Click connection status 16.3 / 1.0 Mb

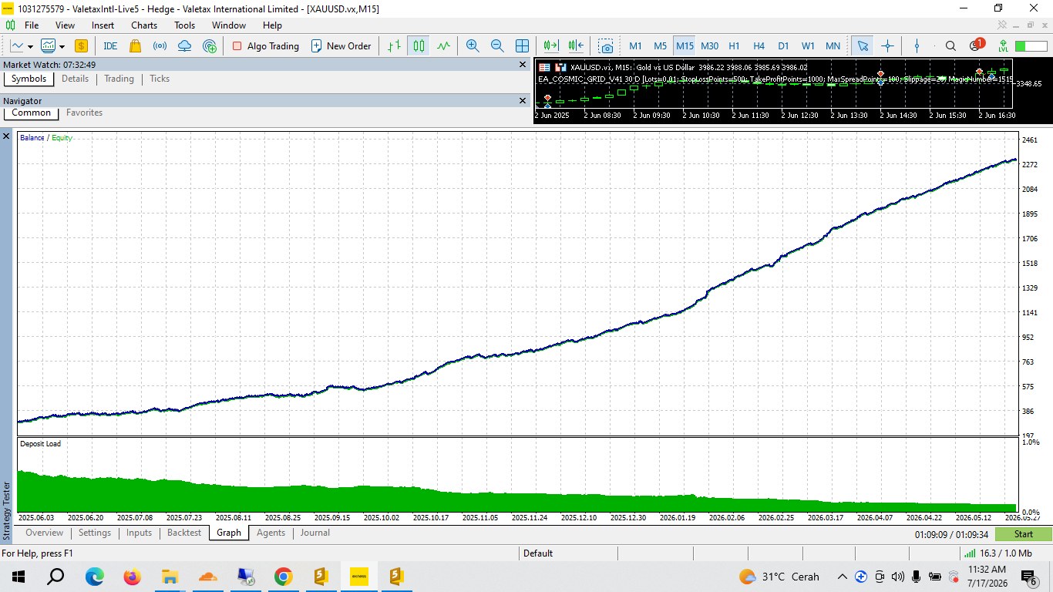pyautogui.click(x=998, y=553)
